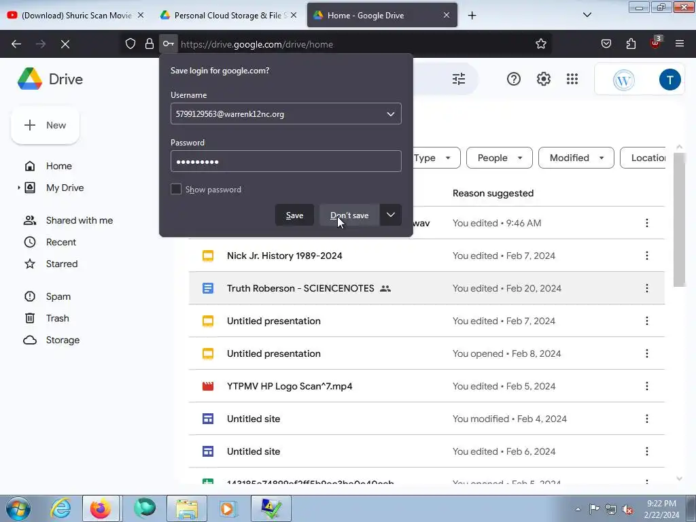696x522 pixels.
Task: Click the site lock security icon
Action: (x=150, y=44)
